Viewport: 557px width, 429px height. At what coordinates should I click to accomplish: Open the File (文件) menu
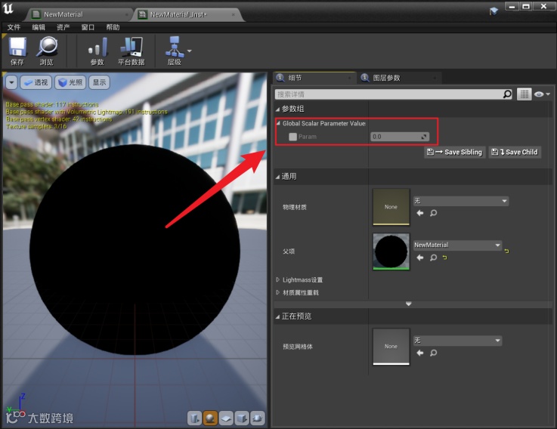coord(14,27)
